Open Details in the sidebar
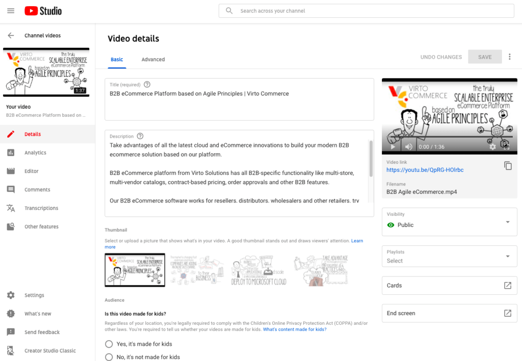The image size is (522, 361). (x=47, y=134)
